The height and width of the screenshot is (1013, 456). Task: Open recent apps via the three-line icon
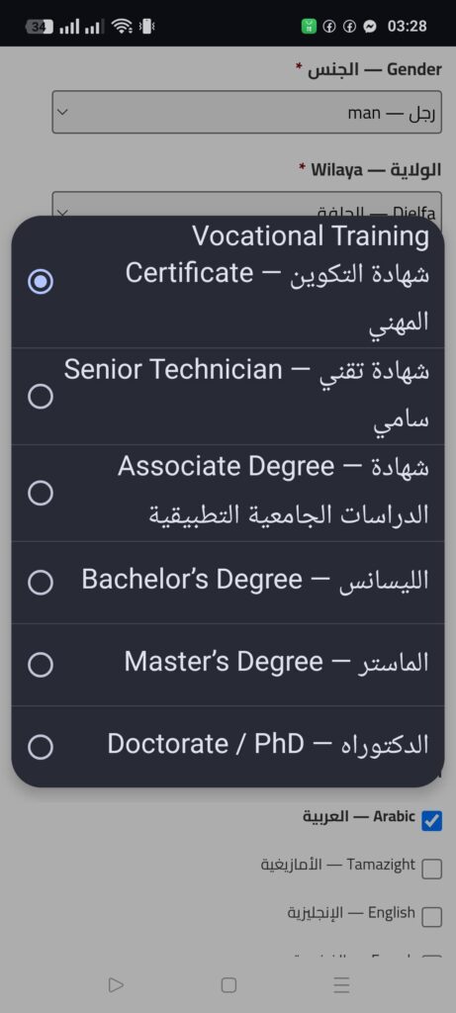point(341,984)
